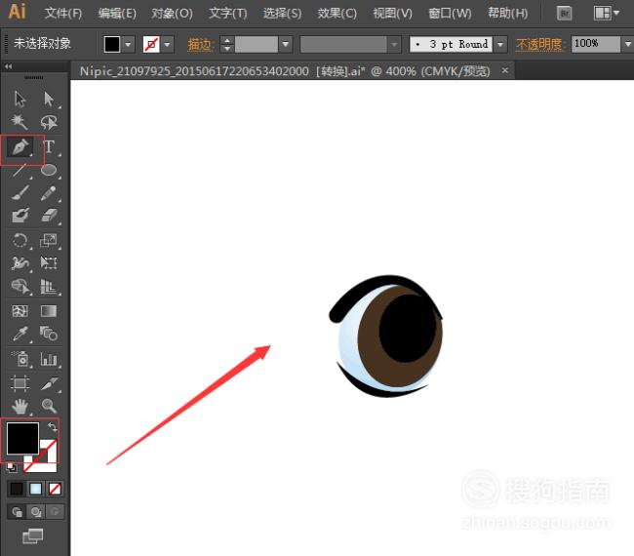
Task: Select the Selection tool black arrow
Action: coord(20,99)
